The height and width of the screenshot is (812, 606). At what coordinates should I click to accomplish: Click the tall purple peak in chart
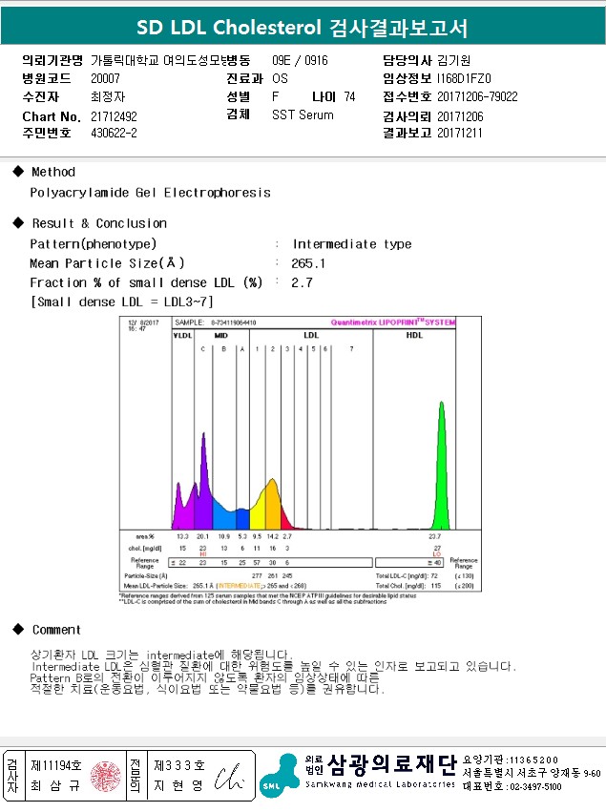pos(203,482)
